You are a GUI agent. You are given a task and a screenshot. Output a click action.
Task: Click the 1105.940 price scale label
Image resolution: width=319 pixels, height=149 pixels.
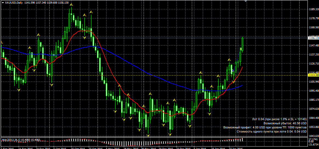tap(314, 82)
